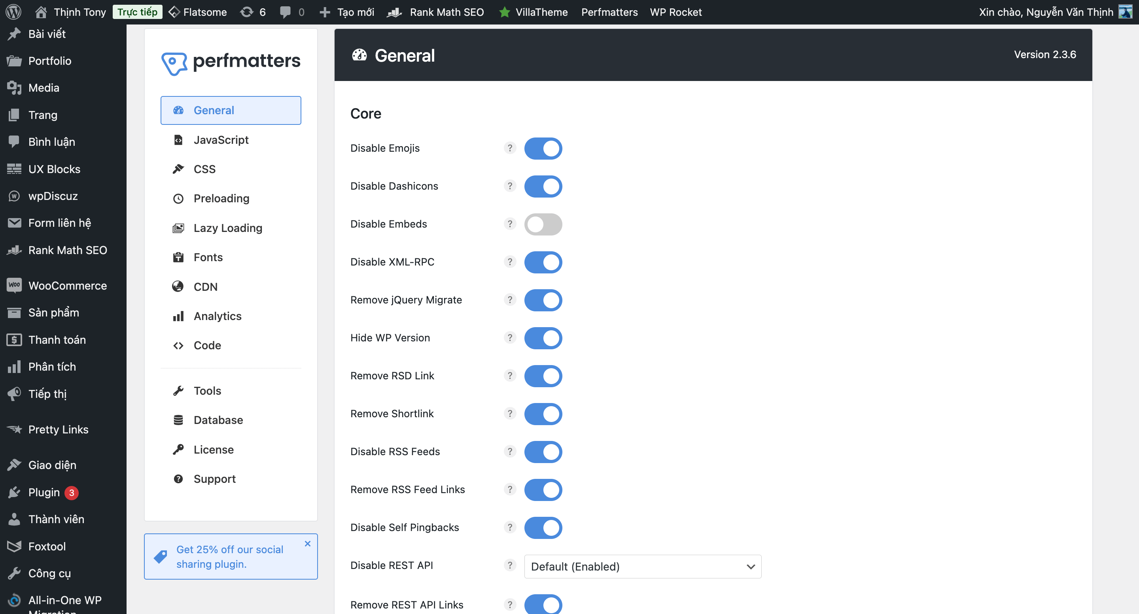Open Rank Math SEO from admin menu
This screenshot has height=614, width=1139.
click(x=68, y=250)
